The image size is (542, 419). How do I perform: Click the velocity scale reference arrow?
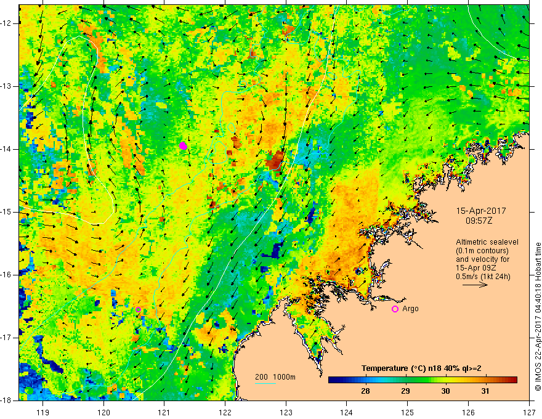pos(475,285)
